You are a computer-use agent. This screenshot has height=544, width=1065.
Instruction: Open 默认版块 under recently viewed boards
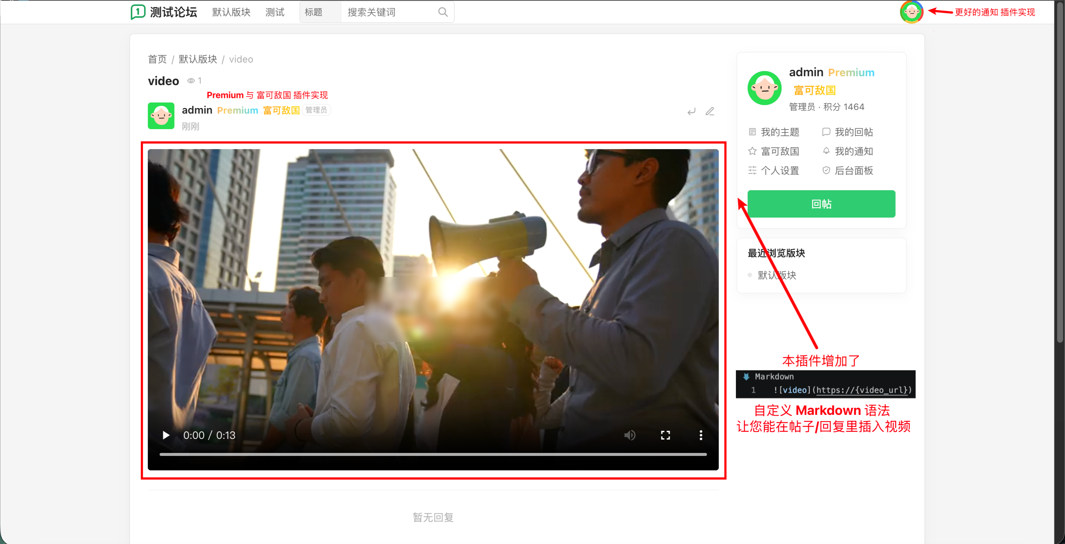777,275
